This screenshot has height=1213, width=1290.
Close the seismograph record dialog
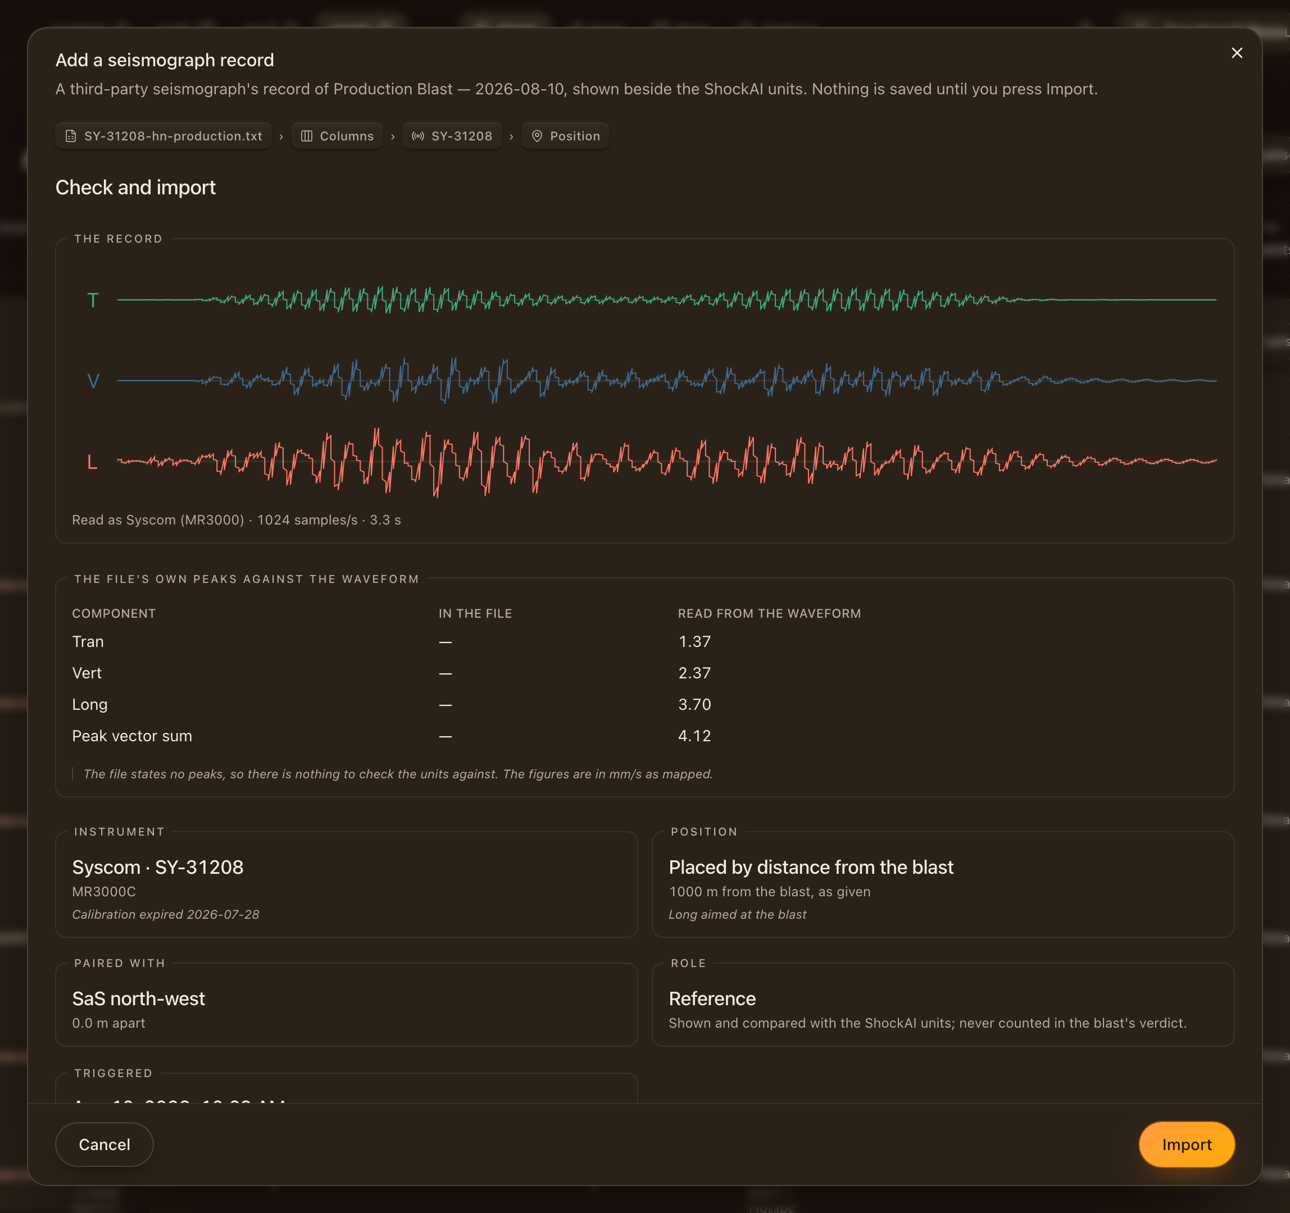click(x=1237, y=53)
